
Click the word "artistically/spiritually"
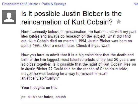point(38,78)
